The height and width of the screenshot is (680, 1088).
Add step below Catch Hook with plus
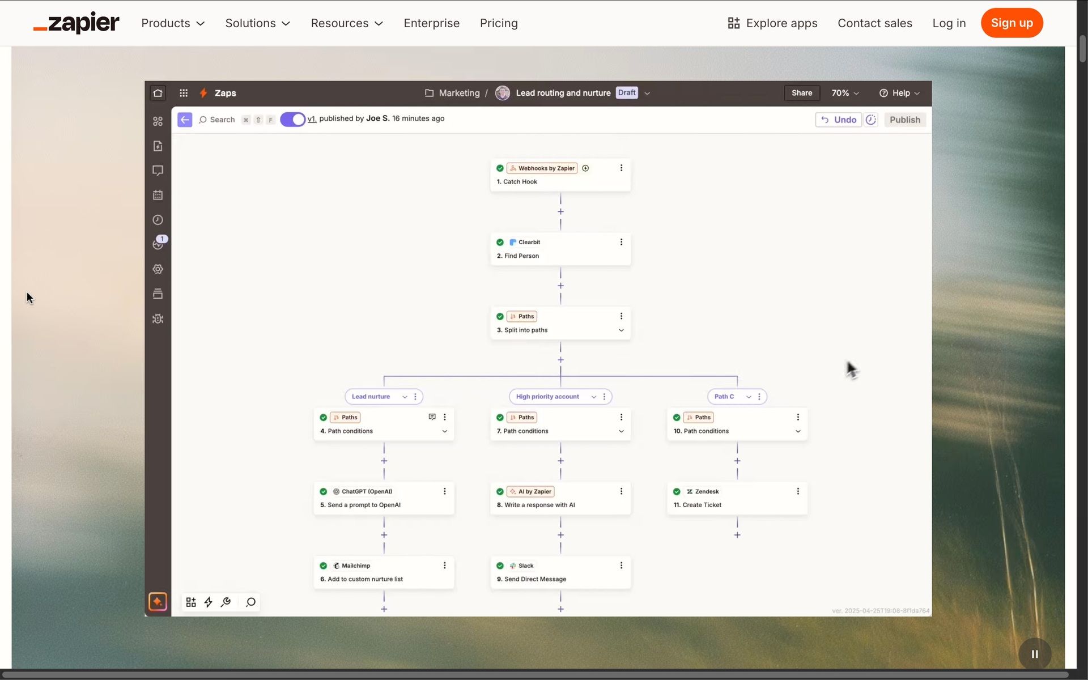pos(560,212)
